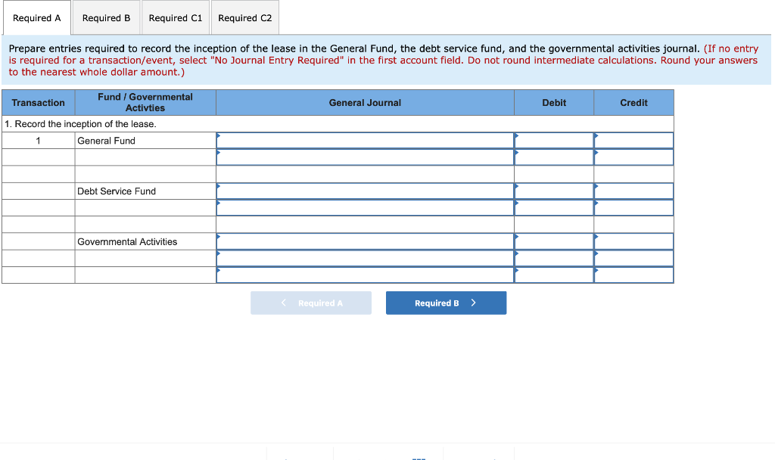Viewport: 775px width, 460px height.
Task: Select the Required A tab
Action: click(x=36, y=17)
